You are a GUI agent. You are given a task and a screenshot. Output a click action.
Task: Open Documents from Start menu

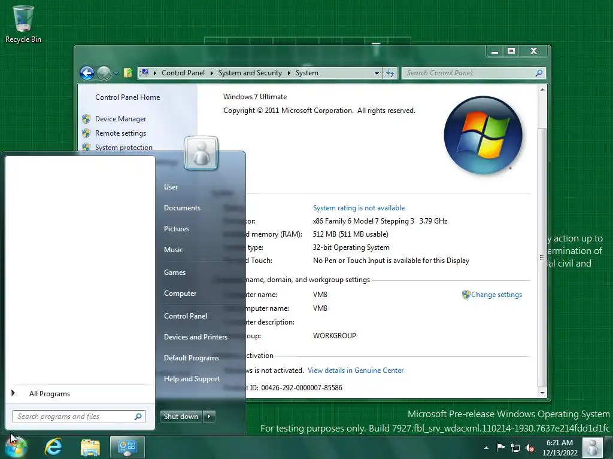(182, 208)
